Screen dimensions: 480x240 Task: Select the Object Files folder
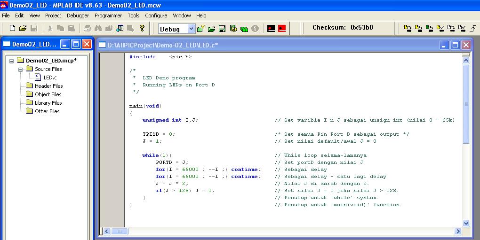point(48,94)
